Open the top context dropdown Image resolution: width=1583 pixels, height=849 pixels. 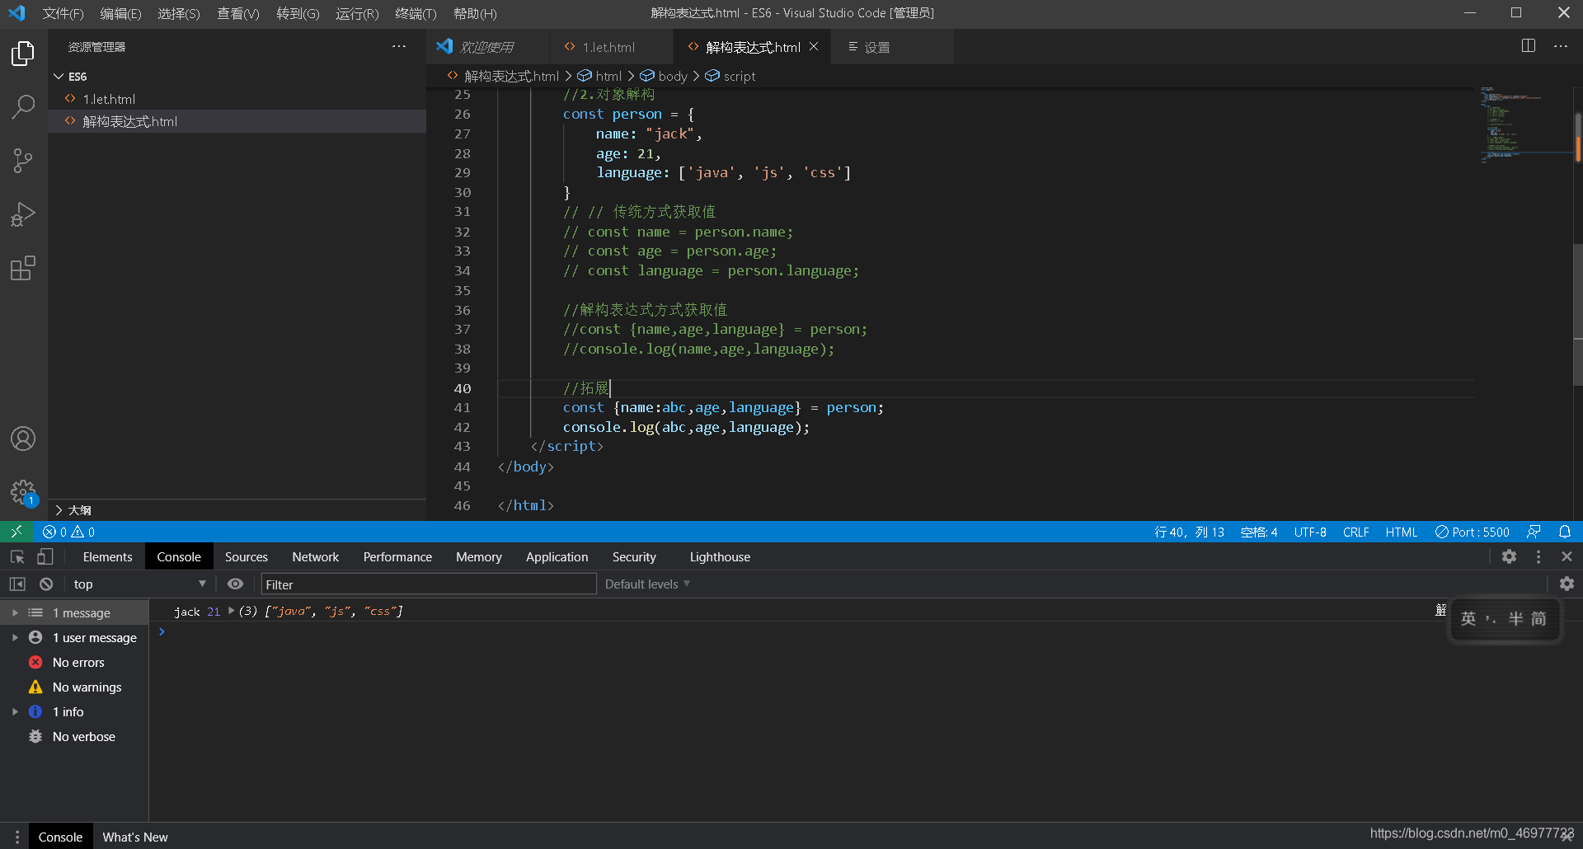139,584
